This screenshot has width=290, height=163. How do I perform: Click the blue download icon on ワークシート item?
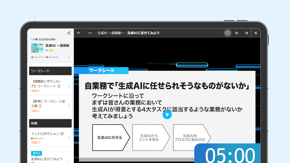click(x=59, y=86)
